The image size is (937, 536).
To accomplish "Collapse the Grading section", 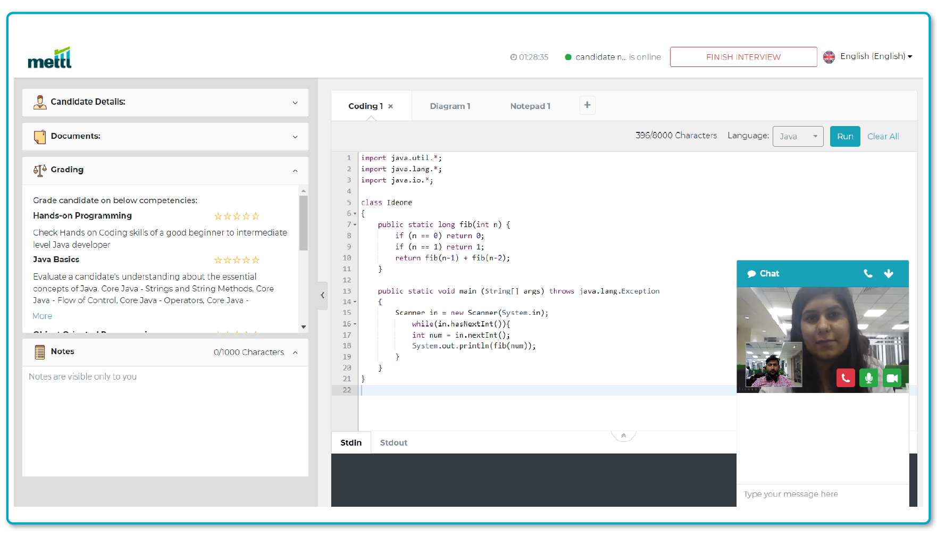I will point(295,171).
